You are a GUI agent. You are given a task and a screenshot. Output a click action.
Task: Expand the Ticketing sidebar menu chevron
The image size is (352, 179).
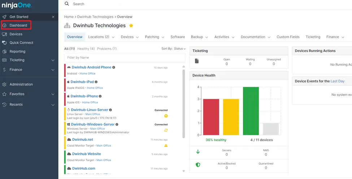pyautogui.click(x=53, y=60)
